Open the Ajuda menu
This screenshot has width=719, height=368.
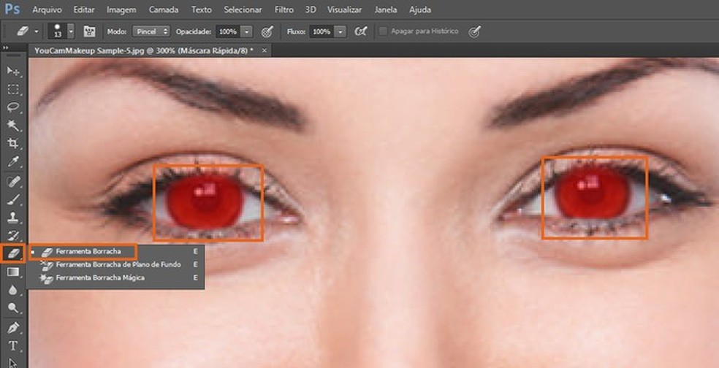pyautogui.click(x=419, y=9)
